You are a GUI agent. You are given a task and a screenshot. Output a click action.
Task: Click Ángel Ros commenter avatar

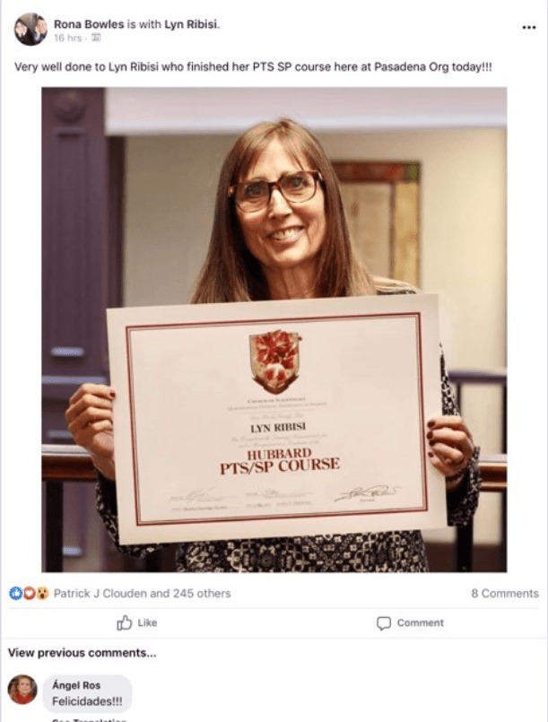(x=22, y=690)
